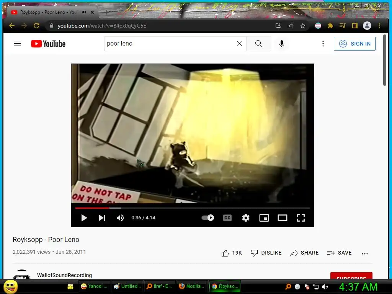Viewport: 392px width, 294px height.
Task: Open the YouTube hamburger guide menu
Action: (x=17, y=44)
